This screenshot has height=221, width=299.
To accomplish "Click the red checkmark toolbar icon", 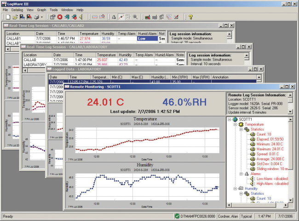I will click(176, 17).
